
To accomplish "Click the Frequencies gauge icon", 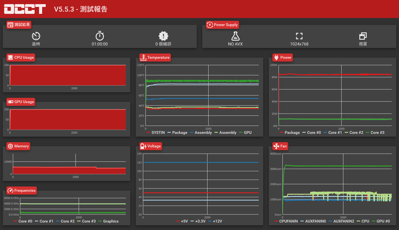I will pos(10,190).
